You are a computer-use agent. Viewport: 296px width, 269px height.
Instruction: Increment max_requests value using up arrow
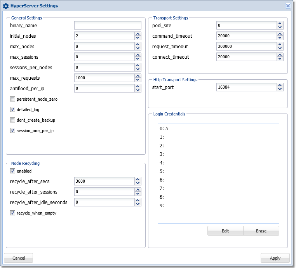138,76
